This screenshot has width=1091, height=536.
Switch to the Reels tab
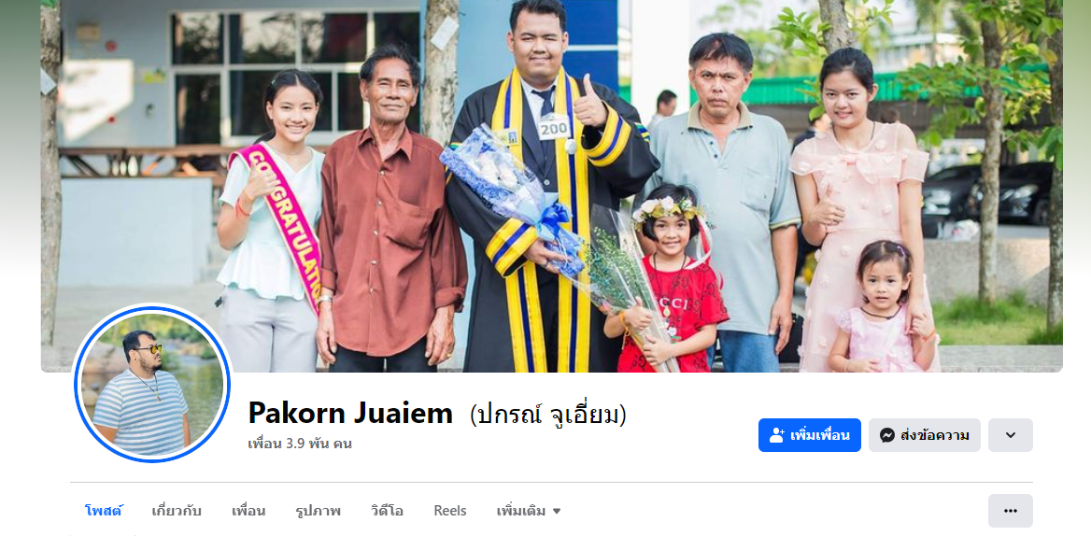[x=450, y=511]
